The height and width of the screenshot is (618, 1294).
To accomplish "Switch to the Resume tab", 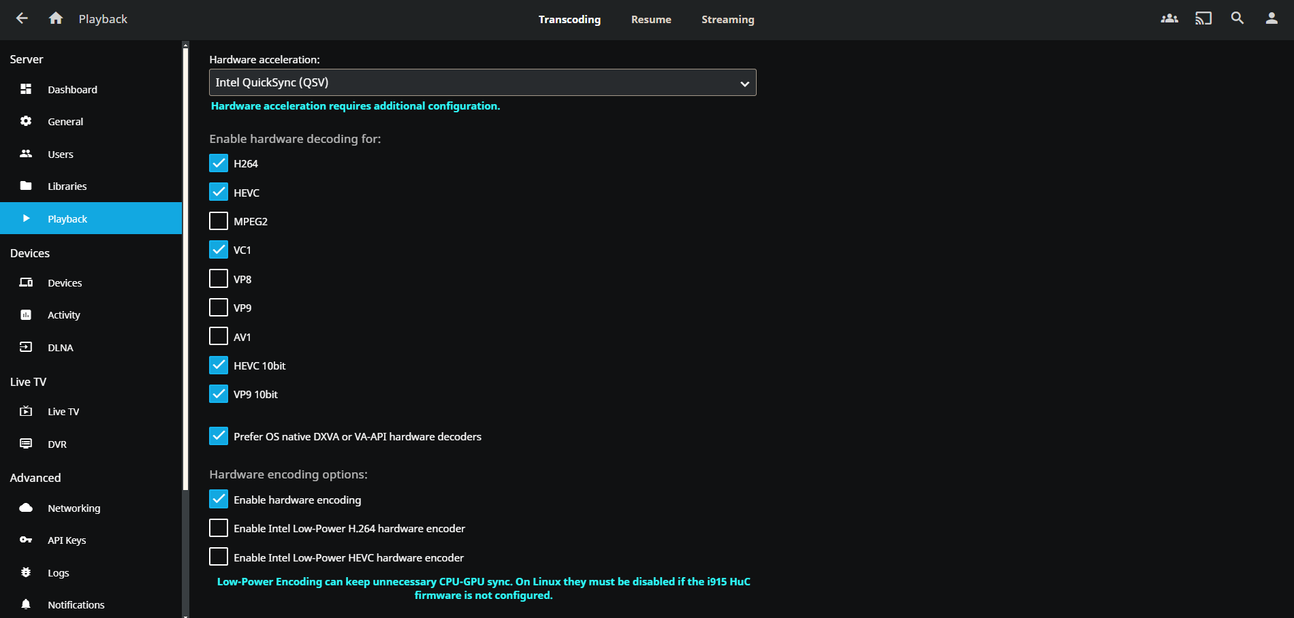I will point(651,20).
